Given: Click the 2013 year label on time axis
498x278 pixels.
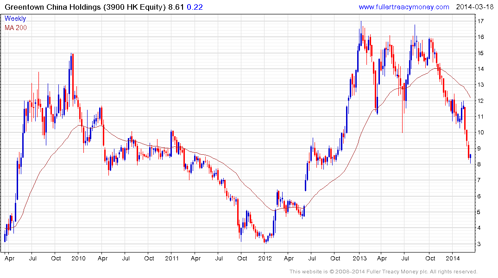Looking at the screenshot, I should click(x=359, y=258).
